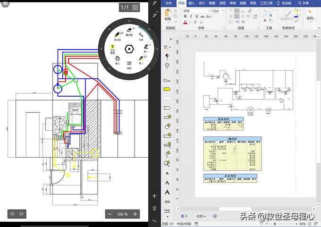Switch to the 插入 ribbon tab
The image size is (321, 227).
pos(191,3)
